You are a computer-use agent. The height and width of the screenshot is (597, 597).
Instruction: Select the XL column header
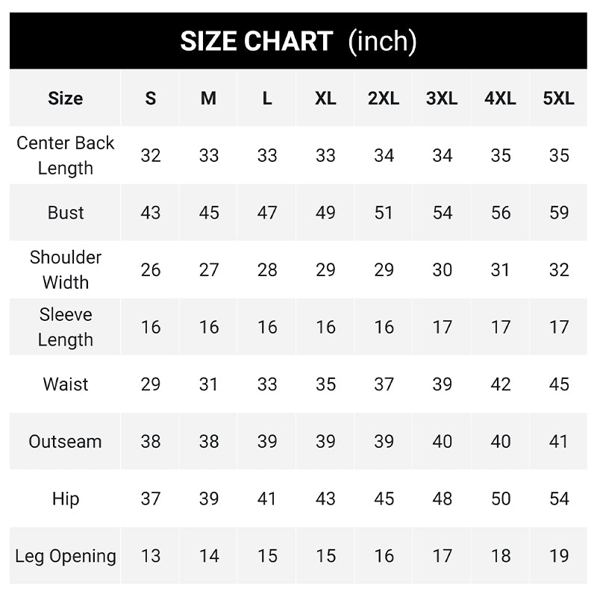pyautogui.click(x=325, y=99)
